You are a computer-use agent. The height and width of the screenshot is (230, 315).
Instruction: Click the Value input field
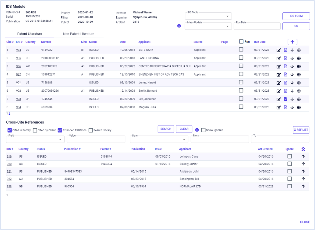(96, 139)
